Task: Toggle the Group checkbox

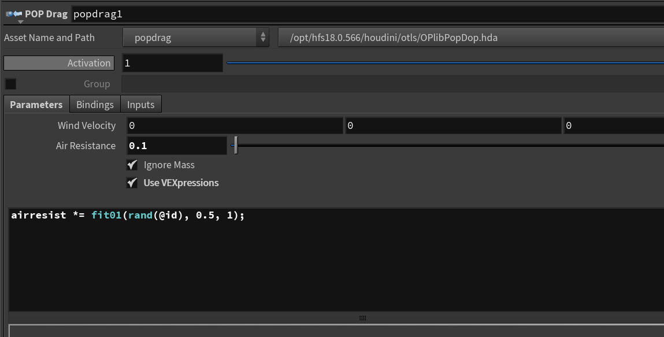Action: pyautogui.click(x=10, y=84)
